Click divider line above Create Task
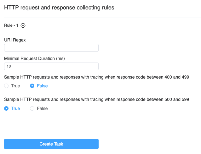This screenshot has width=201, height=154. tap(100, 123)
